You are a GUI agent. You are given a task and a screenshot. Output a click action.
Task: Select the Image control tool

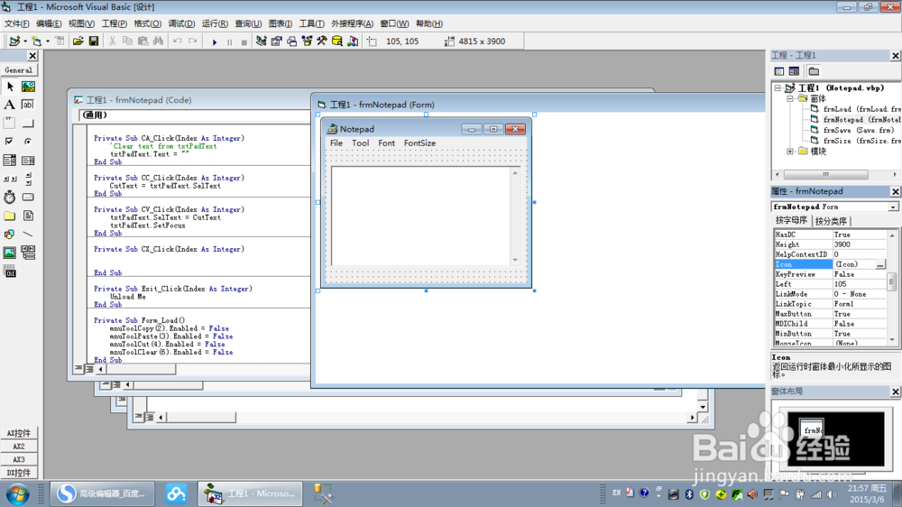tap(10, 253)
